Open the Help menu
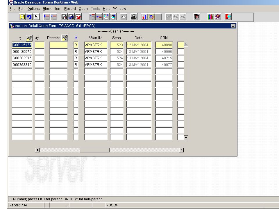 (x=107, y=9)
